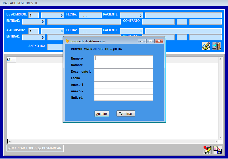Click the grid's horizontal scrollbar right arrow
This screenshot has width=228, height=159.
[x=216, y=141]
